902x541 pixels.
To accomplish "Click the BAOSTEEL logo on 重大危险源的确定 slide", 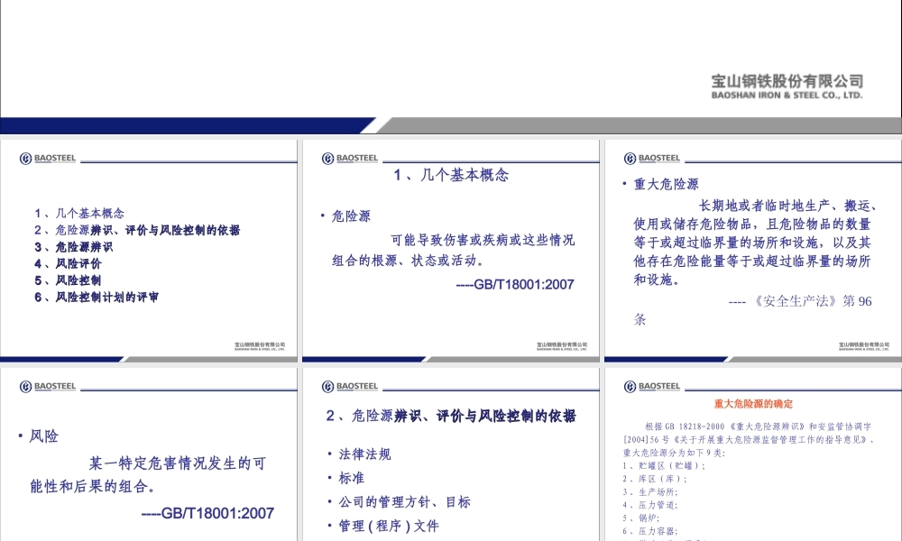I will (x=652, y=387).
